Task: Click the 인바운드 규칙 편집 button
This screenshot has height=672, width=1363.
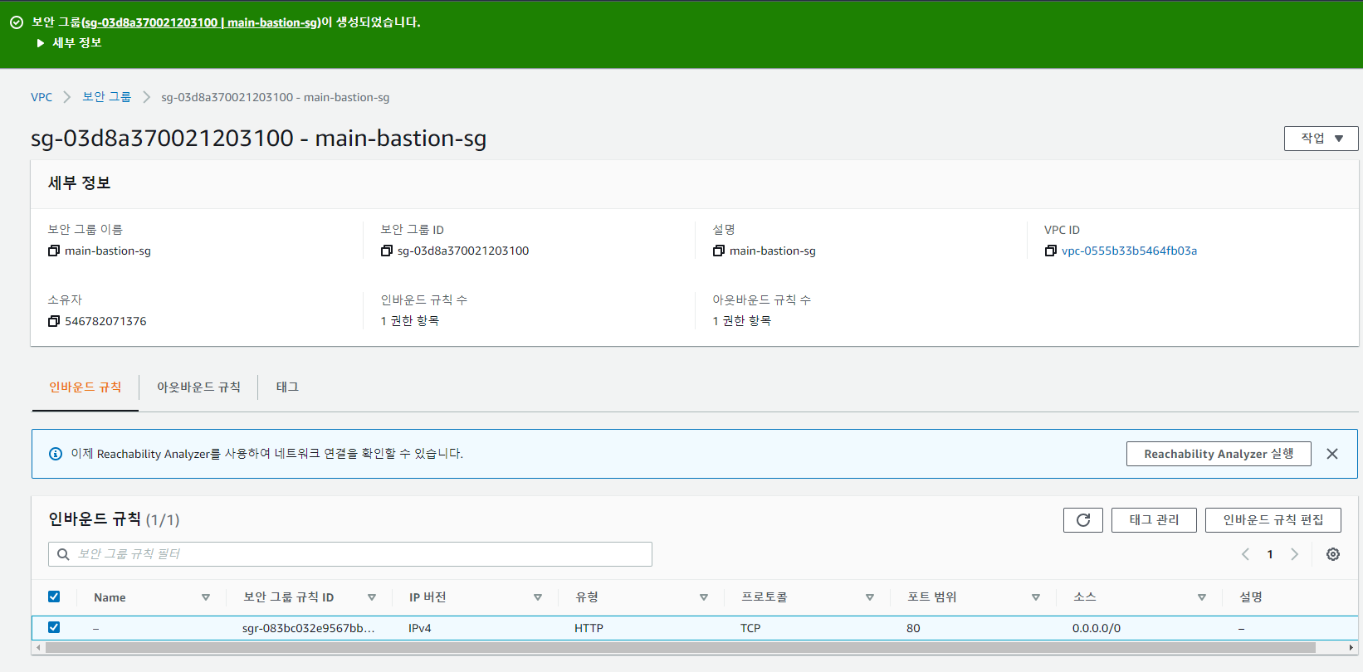Action: pyautogui.click(x=1273, y=520)
